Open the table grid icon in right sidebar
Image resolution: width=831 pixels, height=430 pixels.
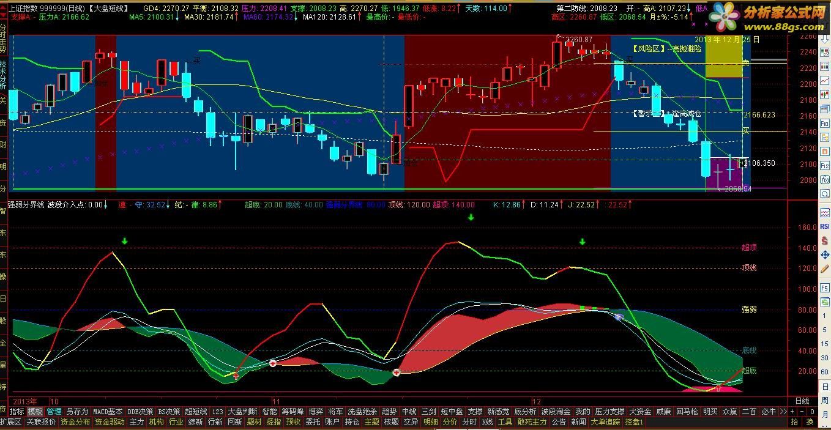click(824, 66)
